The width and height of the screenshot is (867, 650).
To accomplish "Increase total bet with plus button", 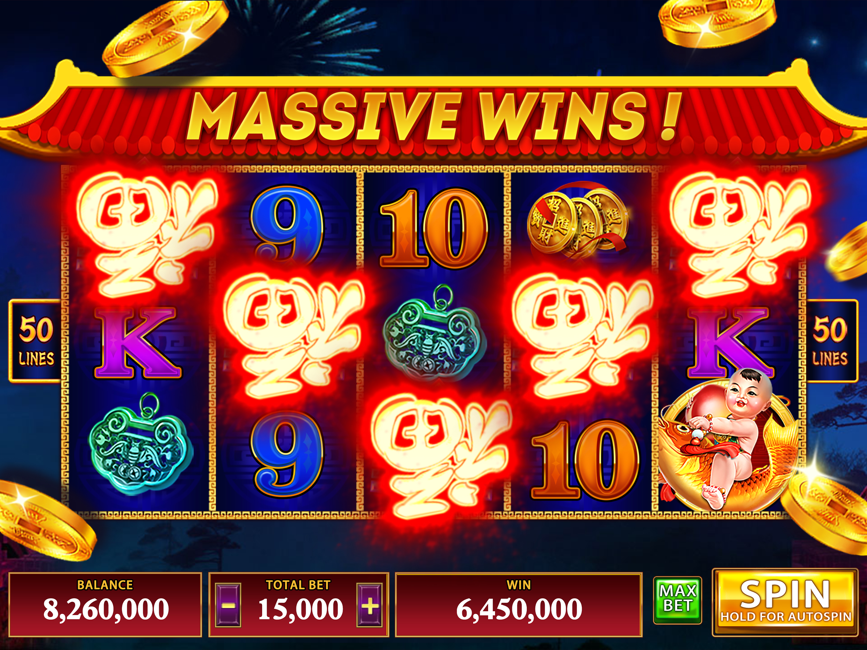I will click(369, 605).
